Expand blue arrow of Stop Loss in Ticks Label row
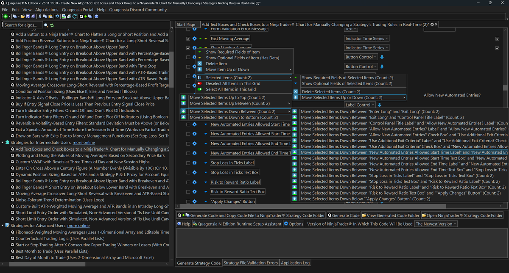 click(x=206, y=163)
